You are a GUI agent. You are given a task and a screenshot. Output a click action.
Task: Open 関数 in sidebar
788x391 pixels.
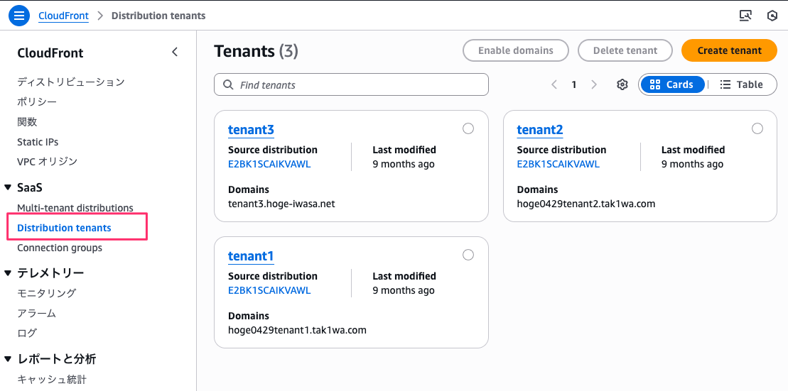click(x=27, y=122)
